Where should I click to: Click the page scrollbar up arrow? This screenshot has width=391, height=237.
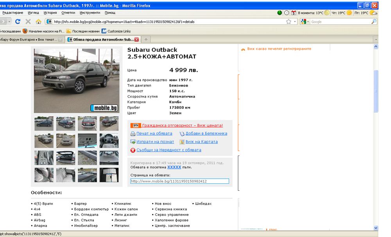point(376,47)
